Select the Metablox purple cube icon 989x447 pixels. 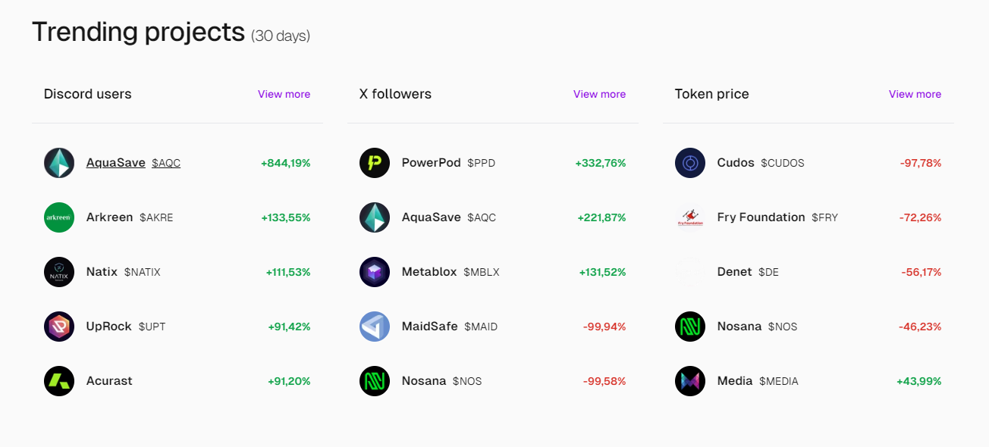(375, 272)
